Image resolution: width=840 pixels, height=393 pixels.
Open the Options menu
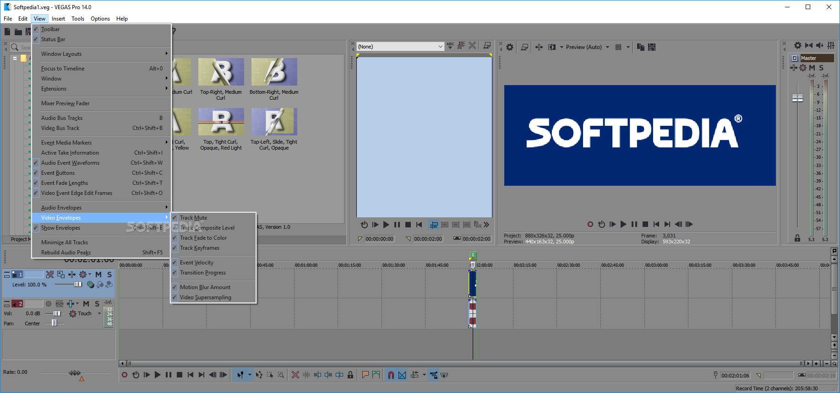[100, 19]
